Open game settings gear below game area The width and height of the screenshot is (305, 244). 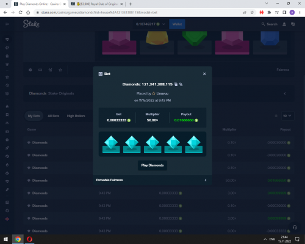tap(30, 70)
